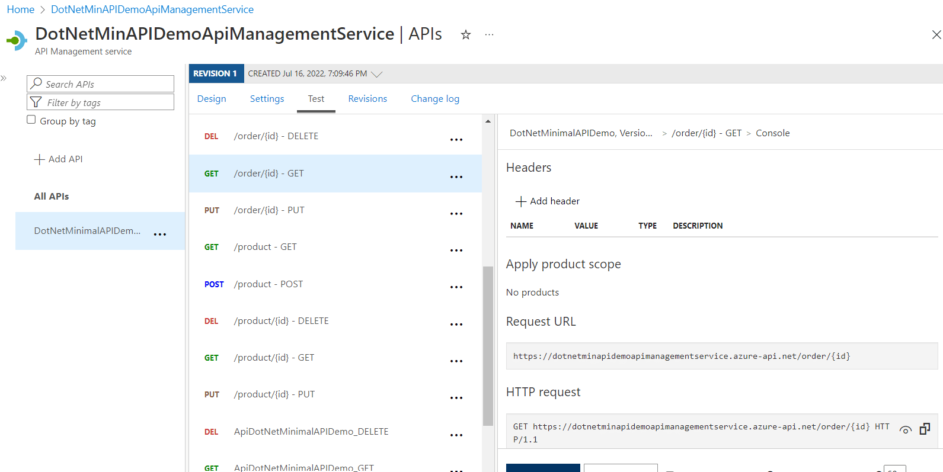Click the VALUE column header
Image resolution: width=943 pixels, height=472 pixels.
pyautogui.click(x=586, y=226)
